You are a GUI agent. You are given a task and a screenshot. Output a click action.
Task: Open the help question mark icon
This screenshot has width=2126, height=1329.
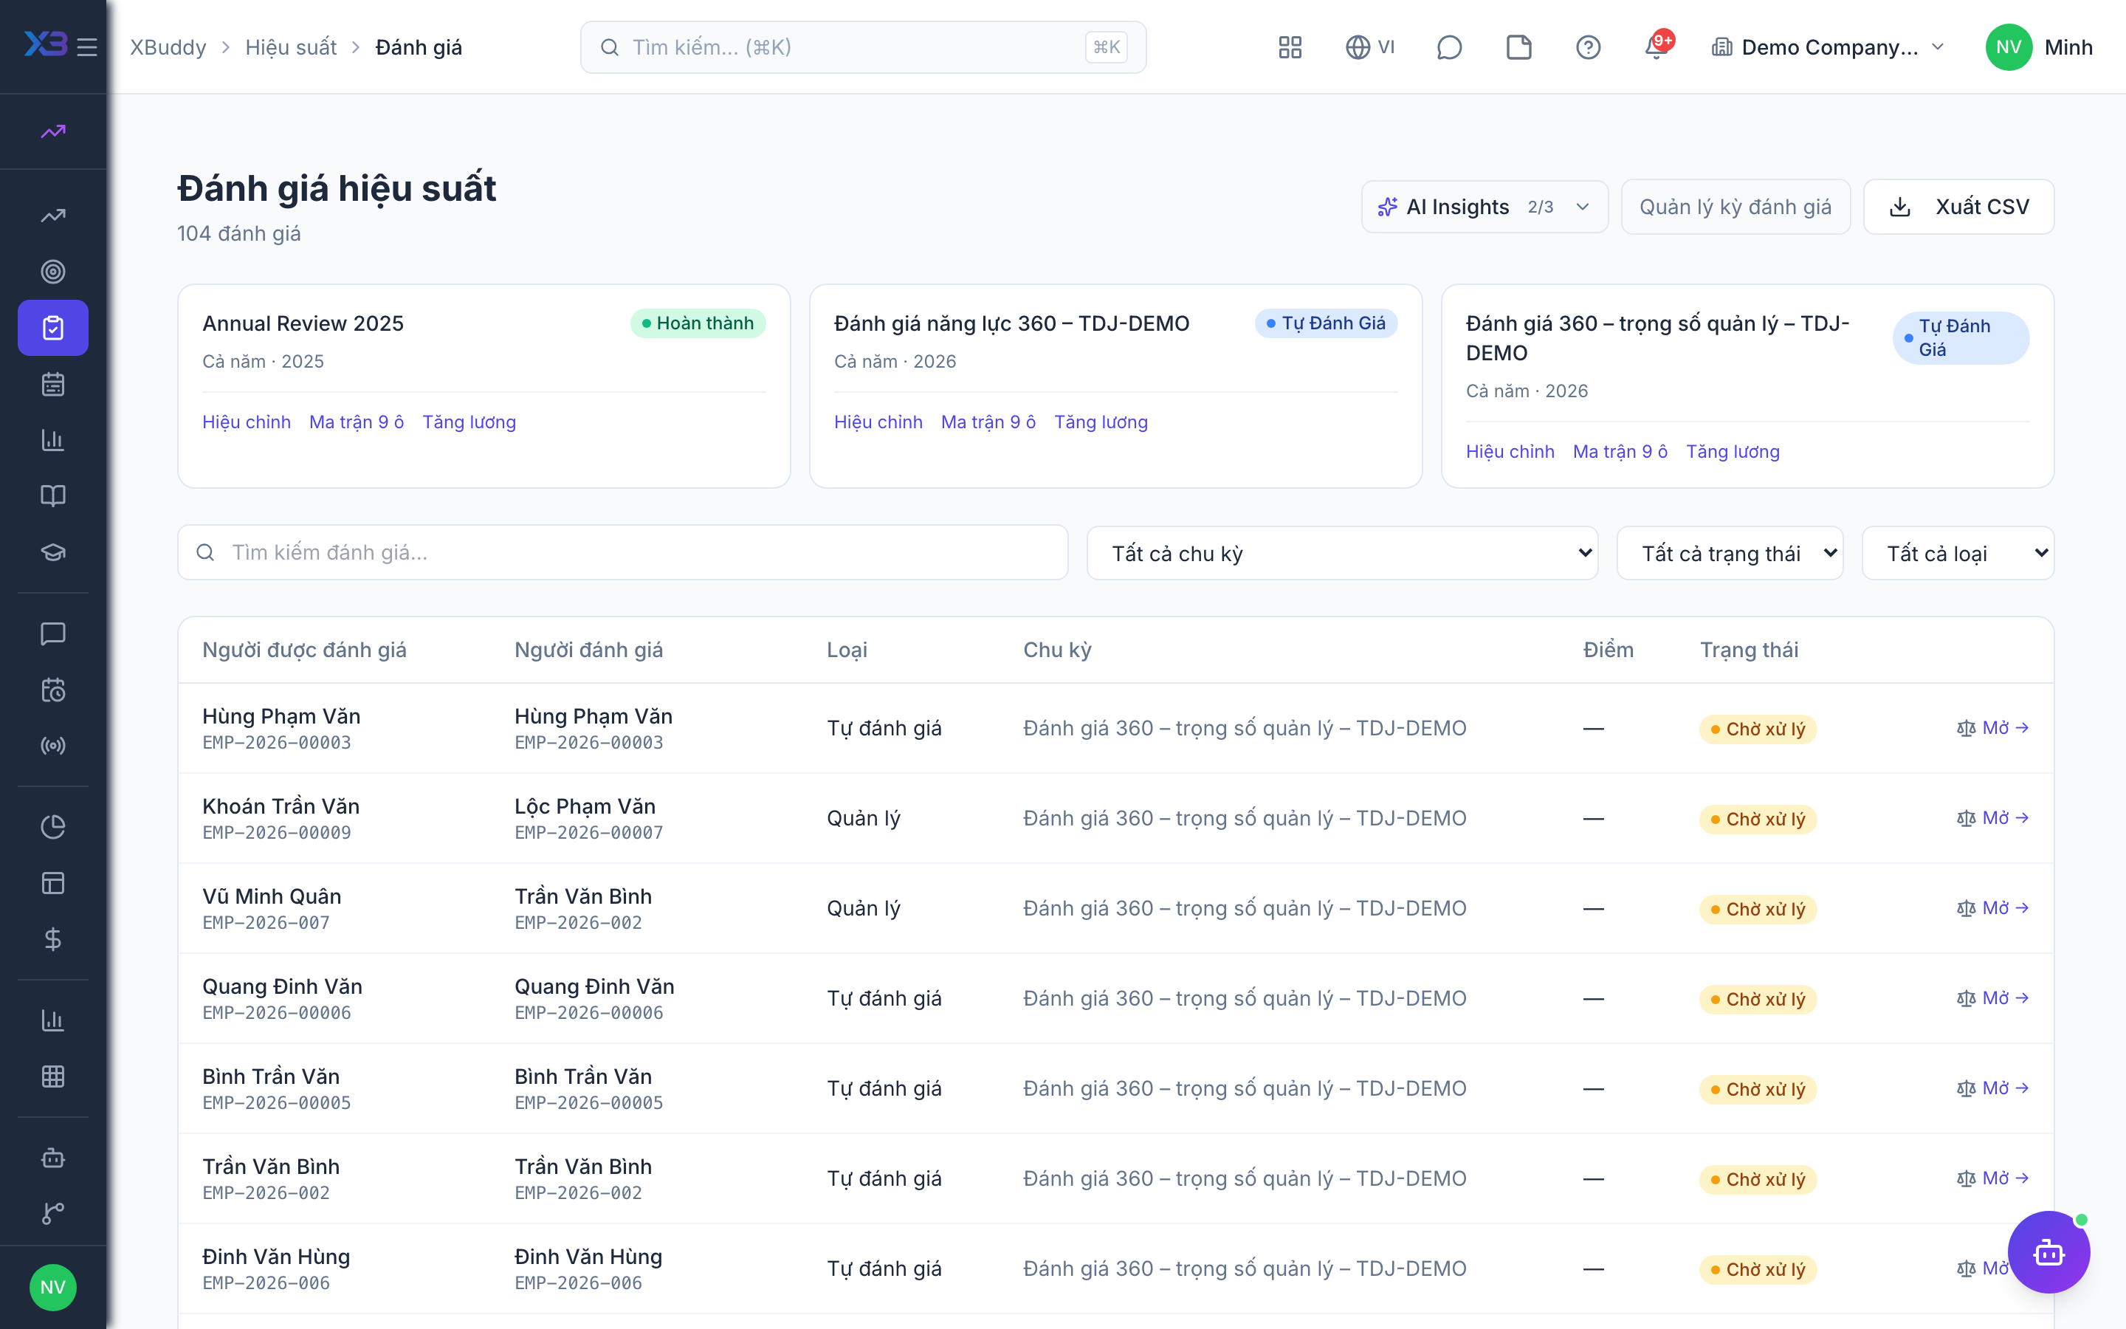point(1587,47)
